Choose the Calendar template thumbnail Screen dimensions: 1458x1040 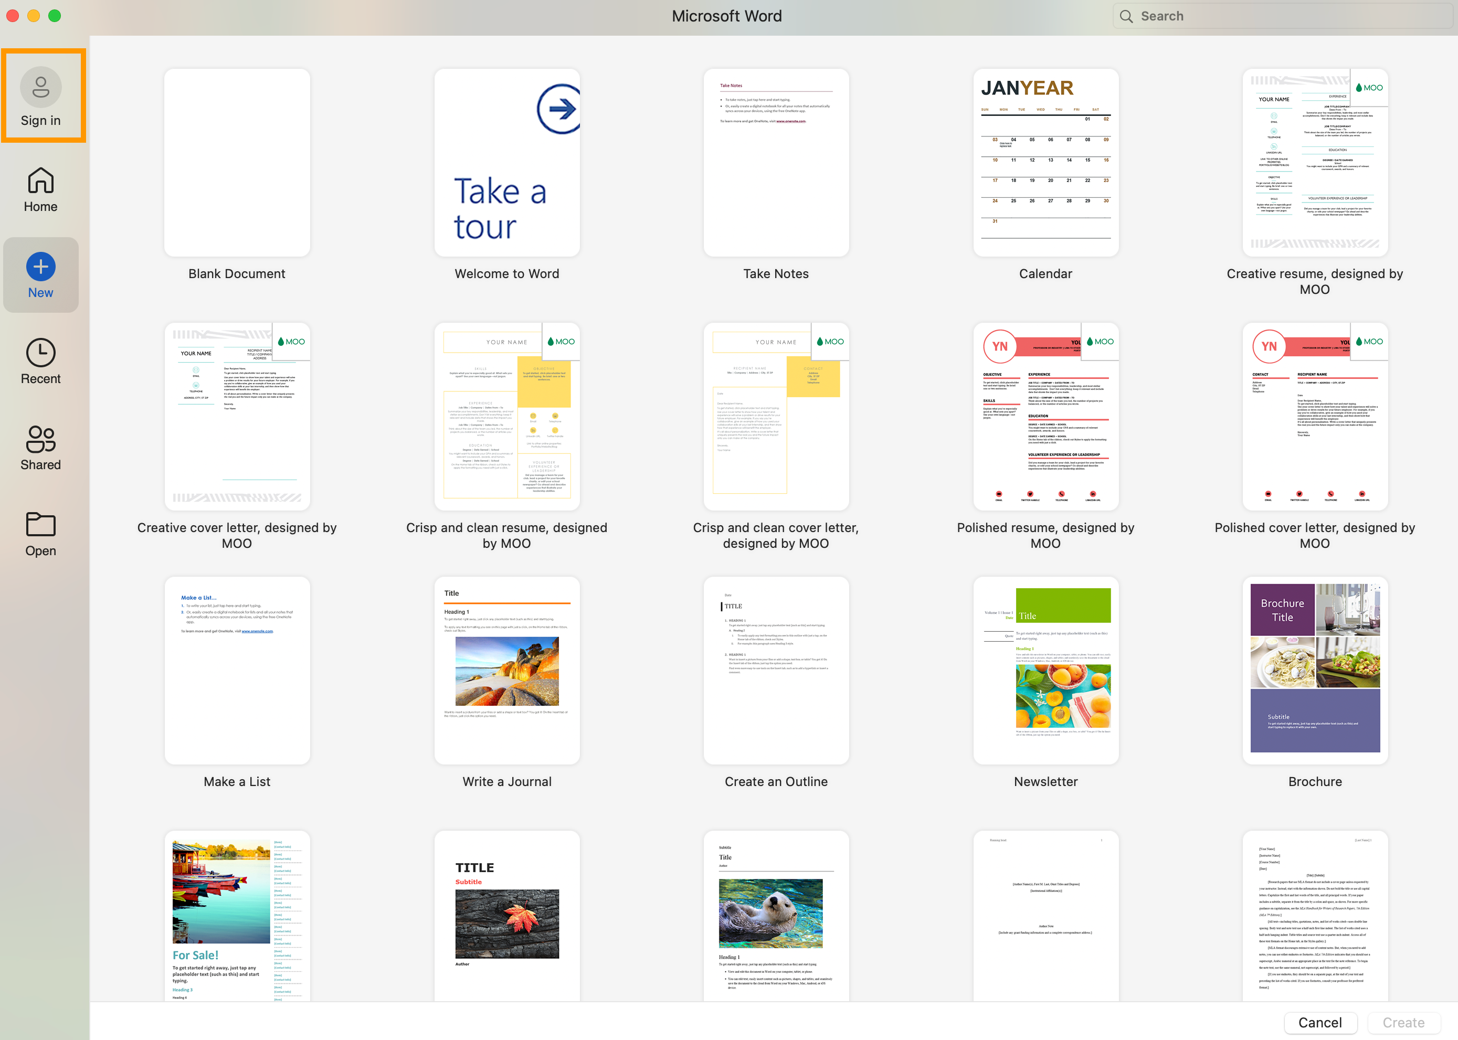tap(1045, 163)
